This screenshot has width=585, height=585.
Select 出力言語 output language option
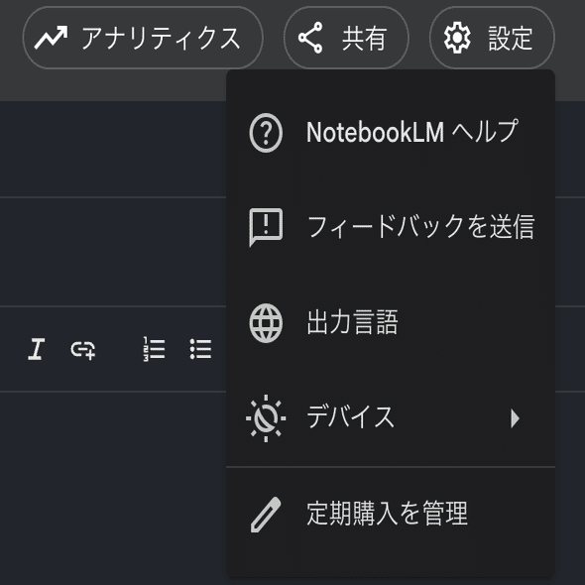(x=391, y=322)
